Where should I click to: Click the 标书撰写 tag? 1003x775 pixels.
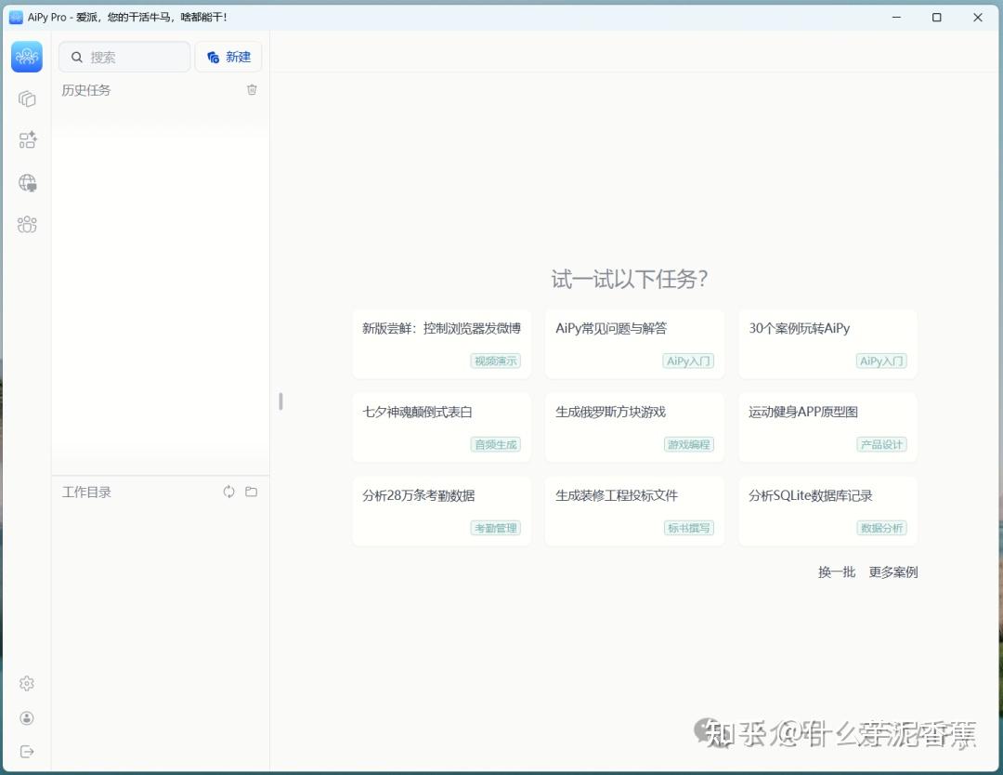pos(688,528)
